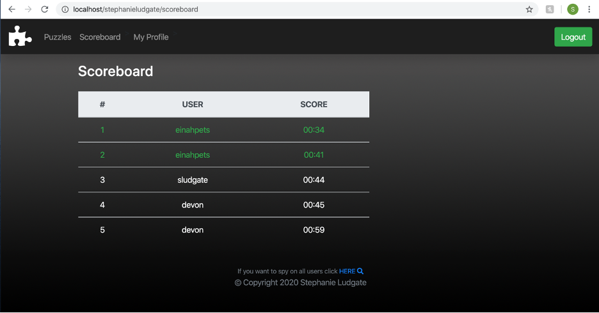Click rank number 1
The height and width of the screenshot is (313, 599).
click(102, 130)
